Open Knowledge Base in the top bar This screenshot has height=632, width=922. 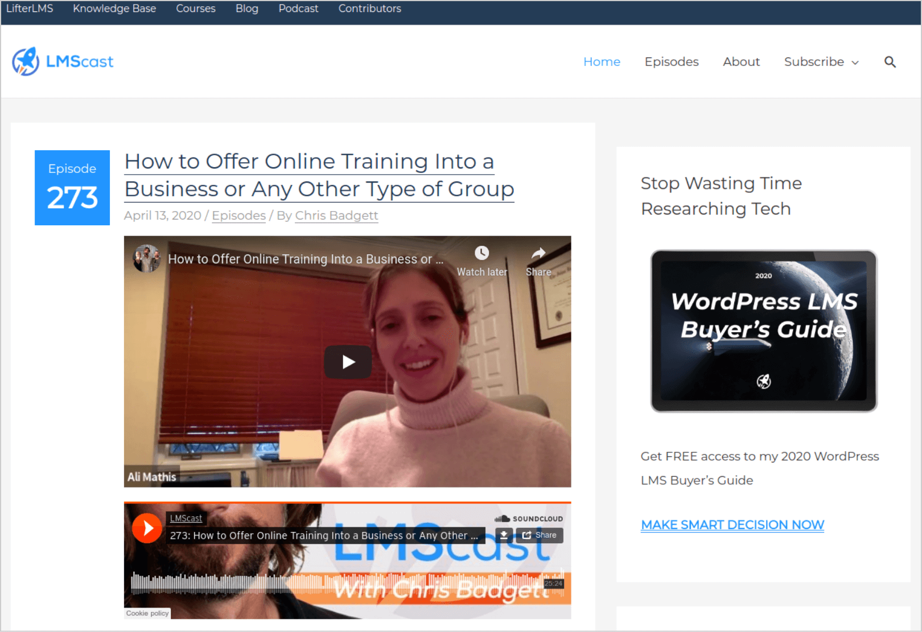click(114, 9)
